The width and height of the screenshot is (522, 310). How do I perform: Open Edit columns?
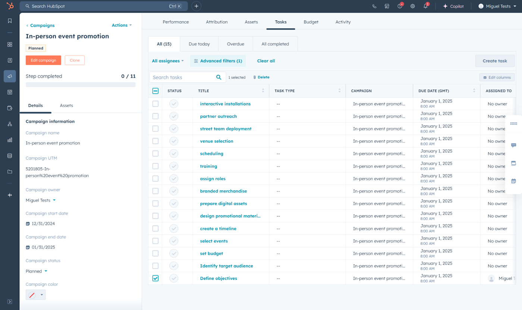click(x=497, y=77)
